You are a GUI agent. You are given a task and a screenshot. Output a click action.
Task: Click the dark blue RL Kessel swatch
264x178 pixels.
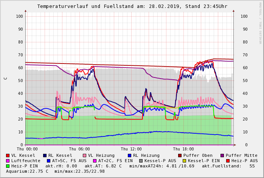pyautogui.click(x=45, y=156)
